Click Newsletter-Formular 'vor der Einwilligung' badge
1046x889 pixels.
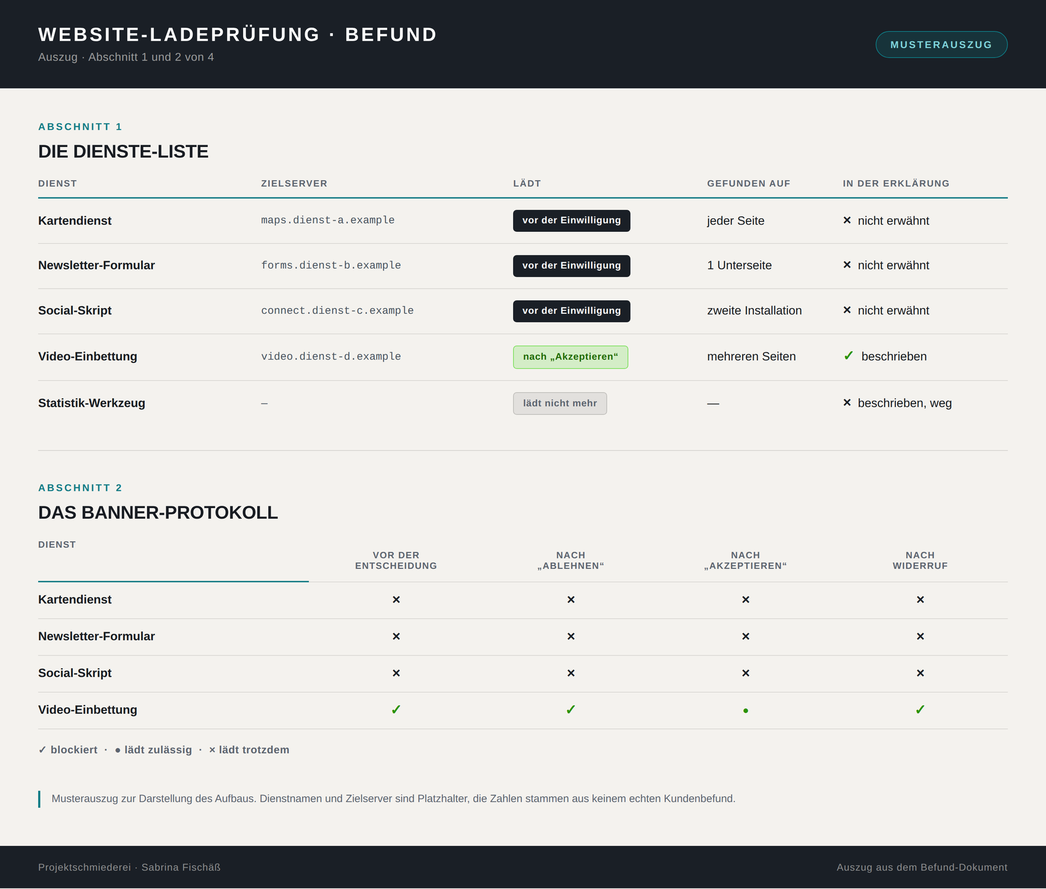(572, 266)
